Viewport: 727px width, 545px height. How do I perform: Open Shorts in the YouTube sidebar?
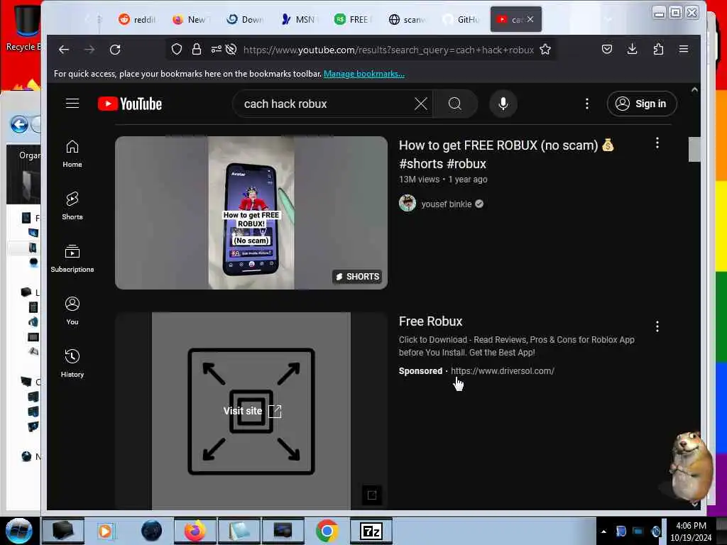(72, 206)
